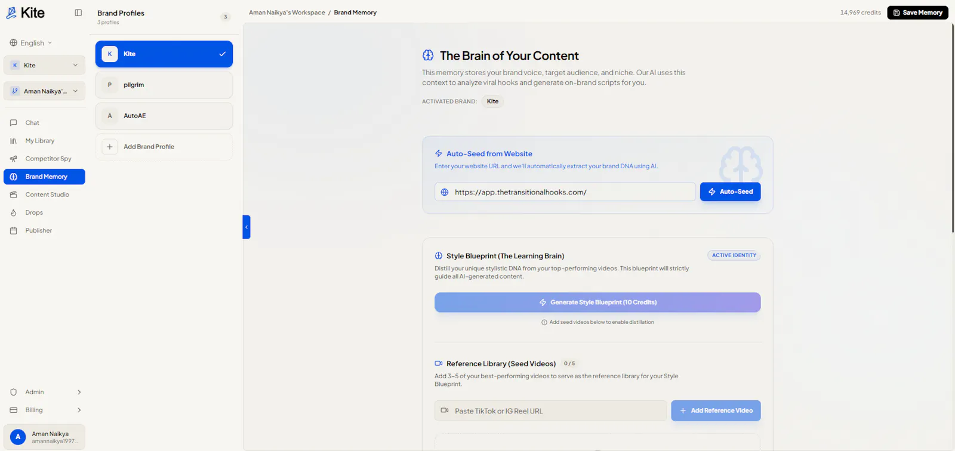The width and height of the screenshot is (955, 451).
Task: Expand the Billing section chevron
Action: click(79, 410)
